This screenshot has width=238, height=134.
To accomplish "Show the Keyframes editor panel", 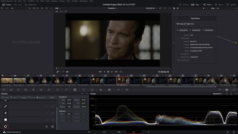I will 219,90.
